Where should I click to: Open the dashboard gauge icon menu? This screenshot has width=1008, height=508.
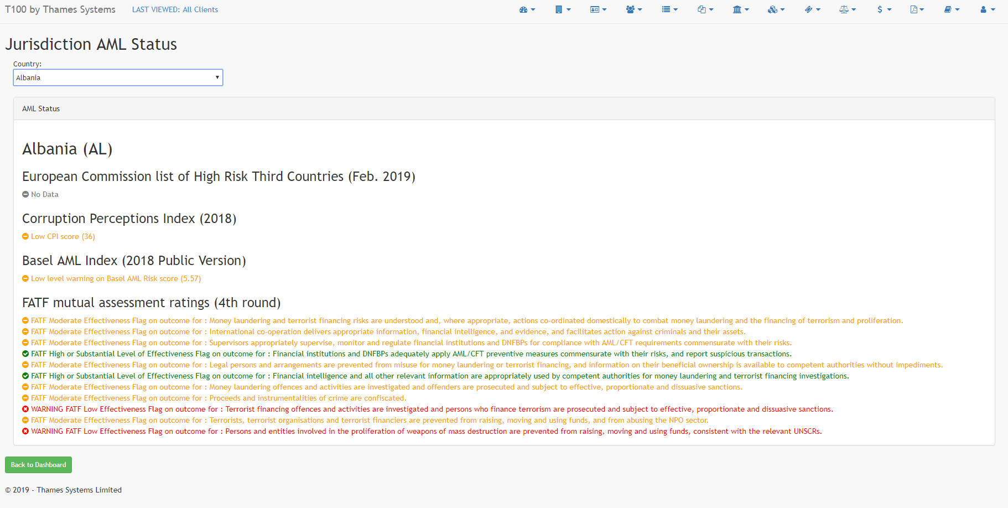527,9
